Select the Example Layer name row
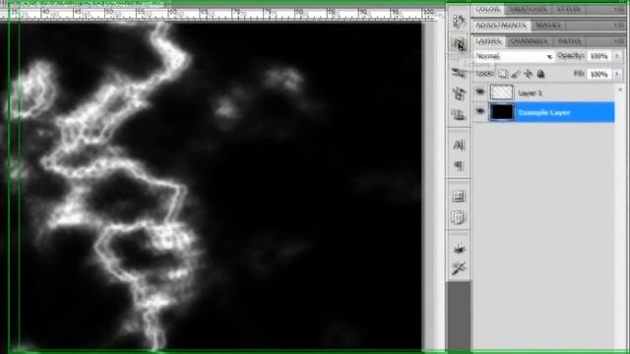 [544, 113]
